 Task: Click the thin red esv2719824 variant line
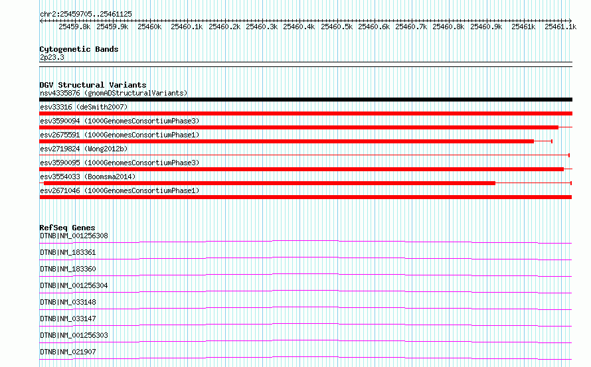coord(304,155)
